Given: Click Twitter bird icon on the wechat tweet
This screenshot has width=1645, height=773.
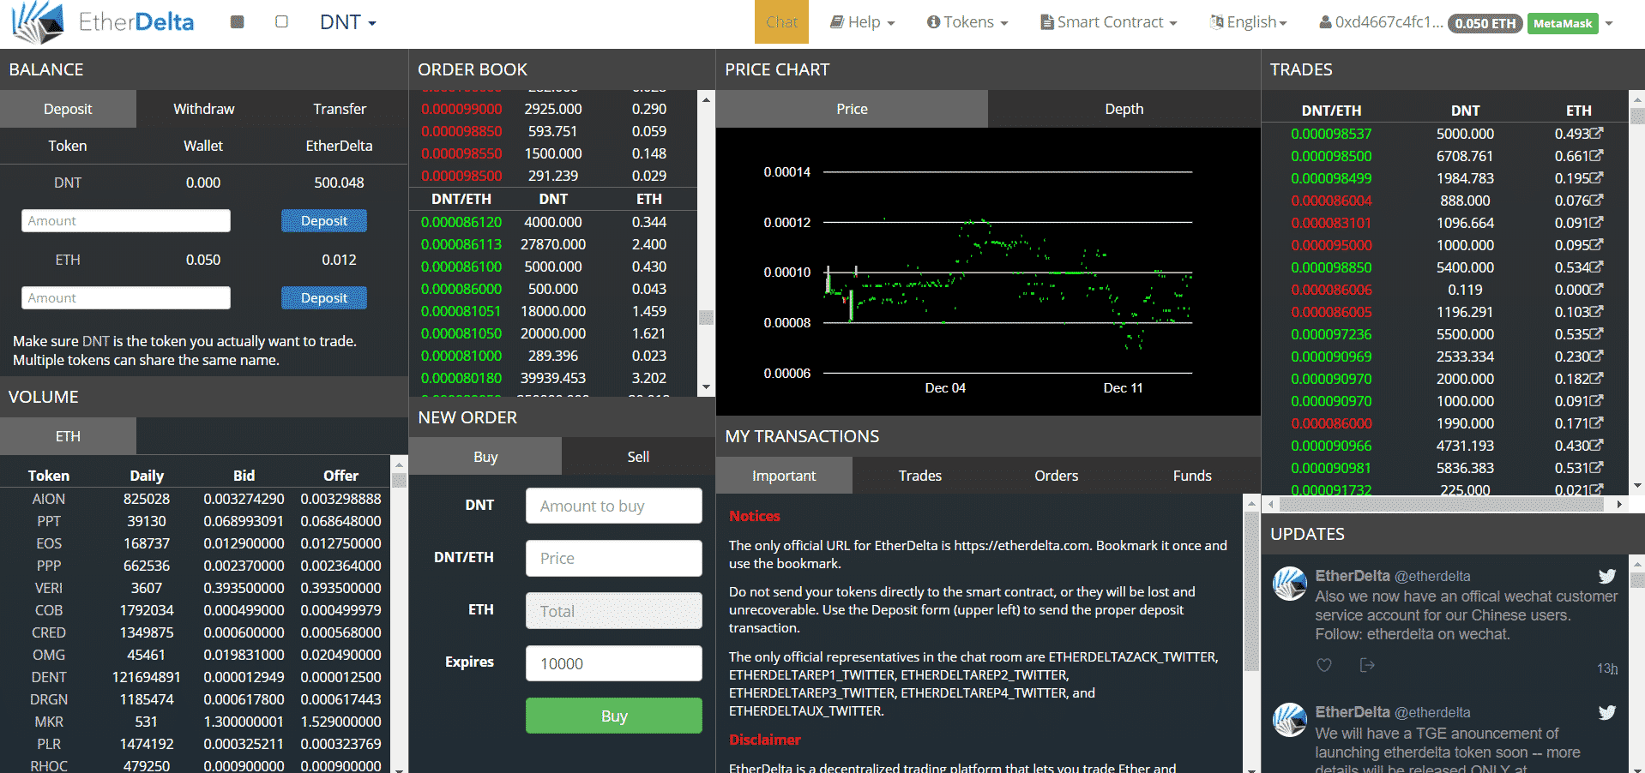Looking at the screenshot, I should pyautogui.click(x=1607, y=576).
